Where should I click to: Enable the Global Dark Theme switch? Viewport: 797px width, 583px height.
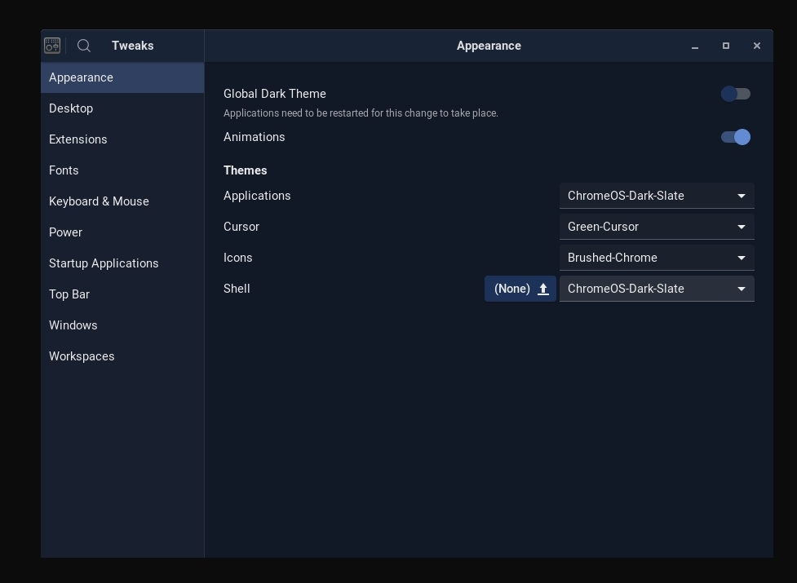click(736, 94)
